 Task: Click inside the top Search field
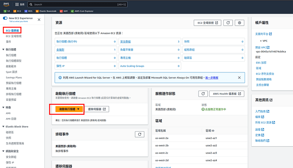(77, 4)
